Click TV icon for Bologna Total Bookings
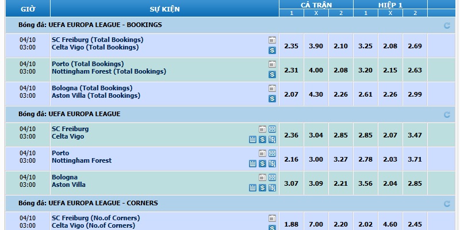Screen dimensions: 460x230 pos(272,88)
